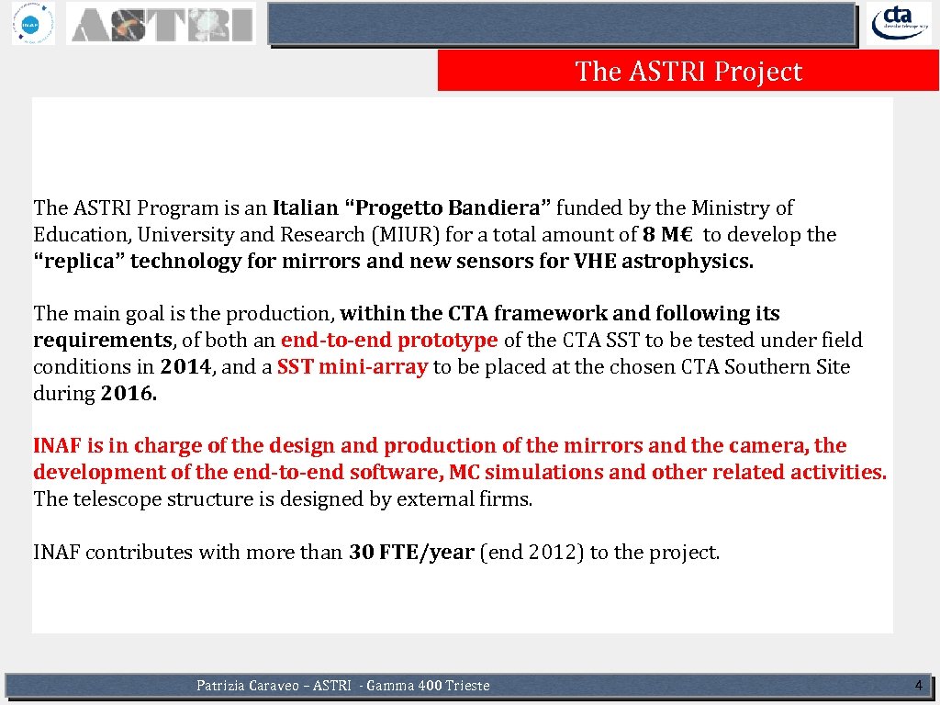Screen dimensions: 940x705
Task: Click the red sentence starting 'INAF is in charge'
Action: (x=460, y=459)
